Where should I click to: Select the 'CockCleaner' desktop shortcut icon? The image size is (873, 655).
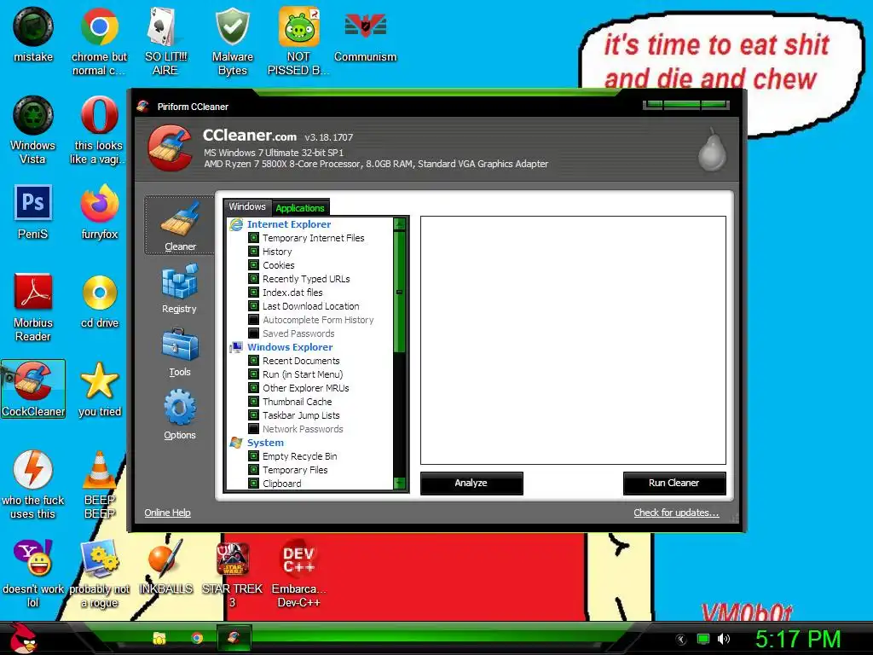point(33,389)
